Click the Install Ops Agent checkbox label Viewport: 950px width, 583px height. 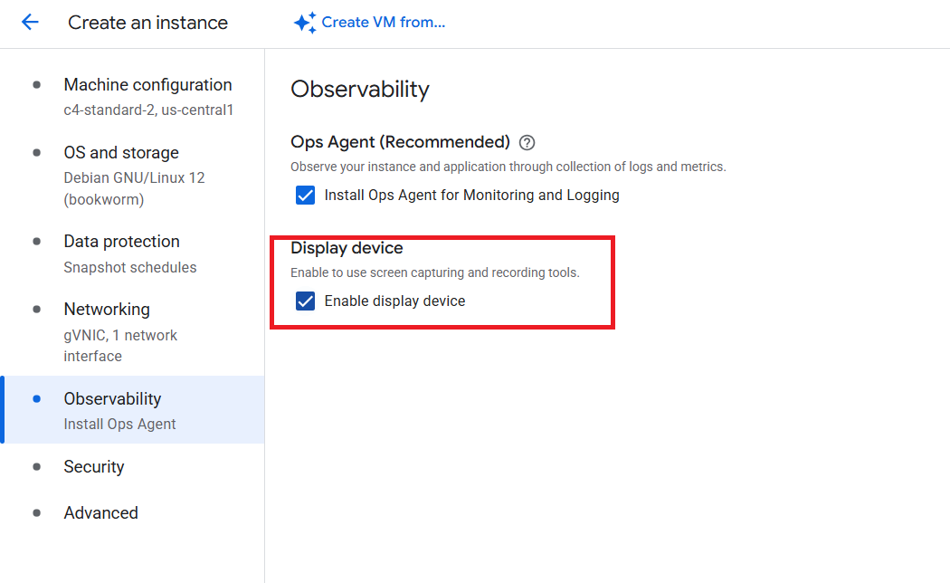coord(471,195)
